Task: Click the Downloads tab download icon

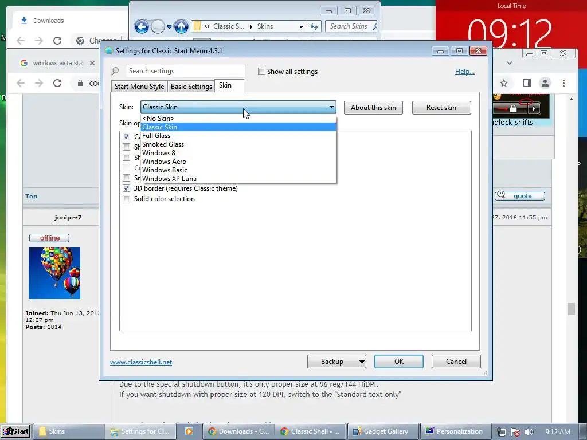Action: [24, 21]
